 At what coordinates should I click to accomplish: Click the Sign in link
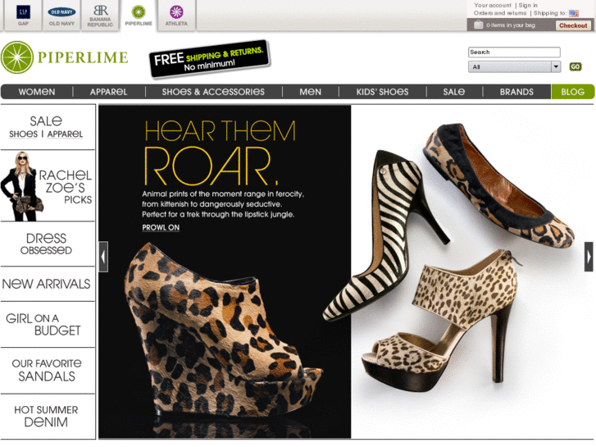(528, 5)
